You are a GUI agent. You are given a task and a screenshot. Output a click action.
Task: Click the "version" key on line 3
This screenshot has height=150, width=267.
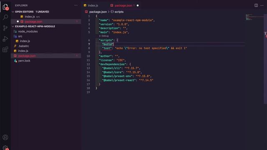point(106,24)
